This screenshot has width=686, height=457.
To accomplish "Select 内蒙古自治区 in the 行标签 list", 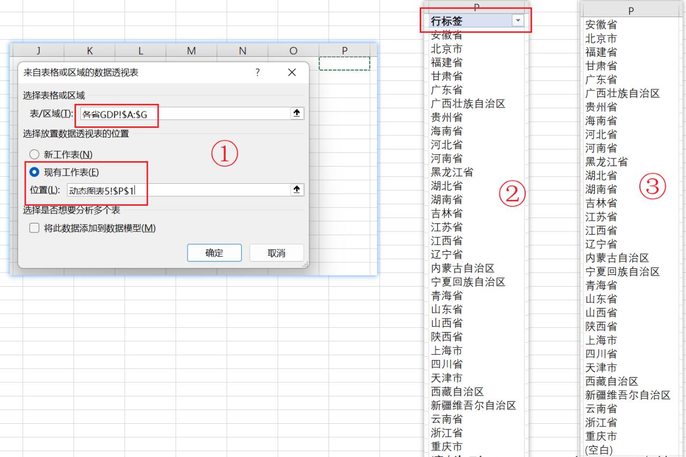I will [x=463, y=268].
